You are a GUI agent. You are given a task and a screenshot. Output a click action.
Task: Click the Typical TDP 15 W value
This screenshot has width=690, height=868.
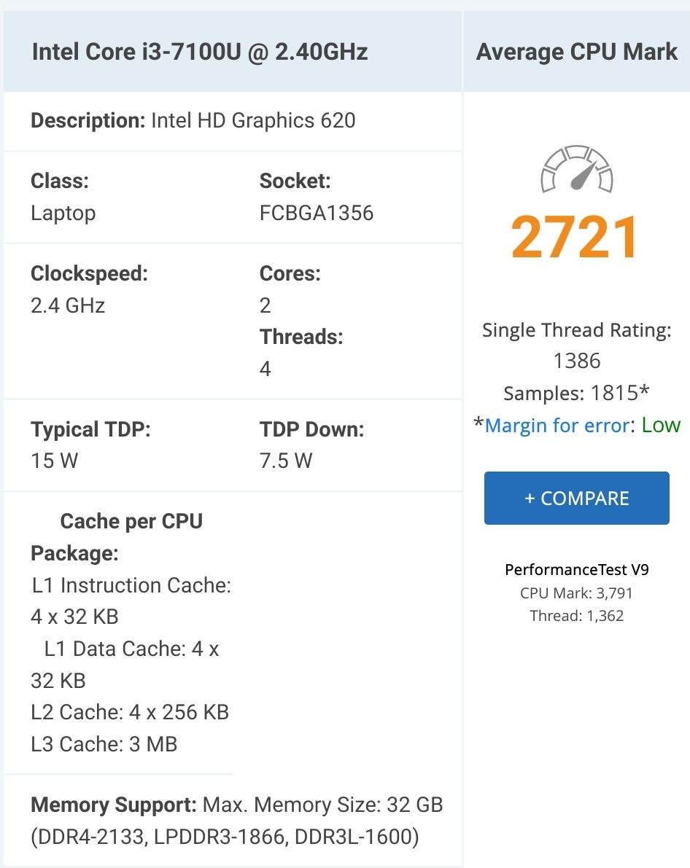(x=54, y=461)
